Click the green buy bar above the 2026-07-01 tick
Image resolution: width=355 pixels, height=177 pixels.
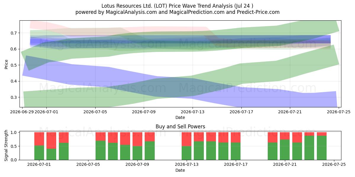[x=39, y=153]
